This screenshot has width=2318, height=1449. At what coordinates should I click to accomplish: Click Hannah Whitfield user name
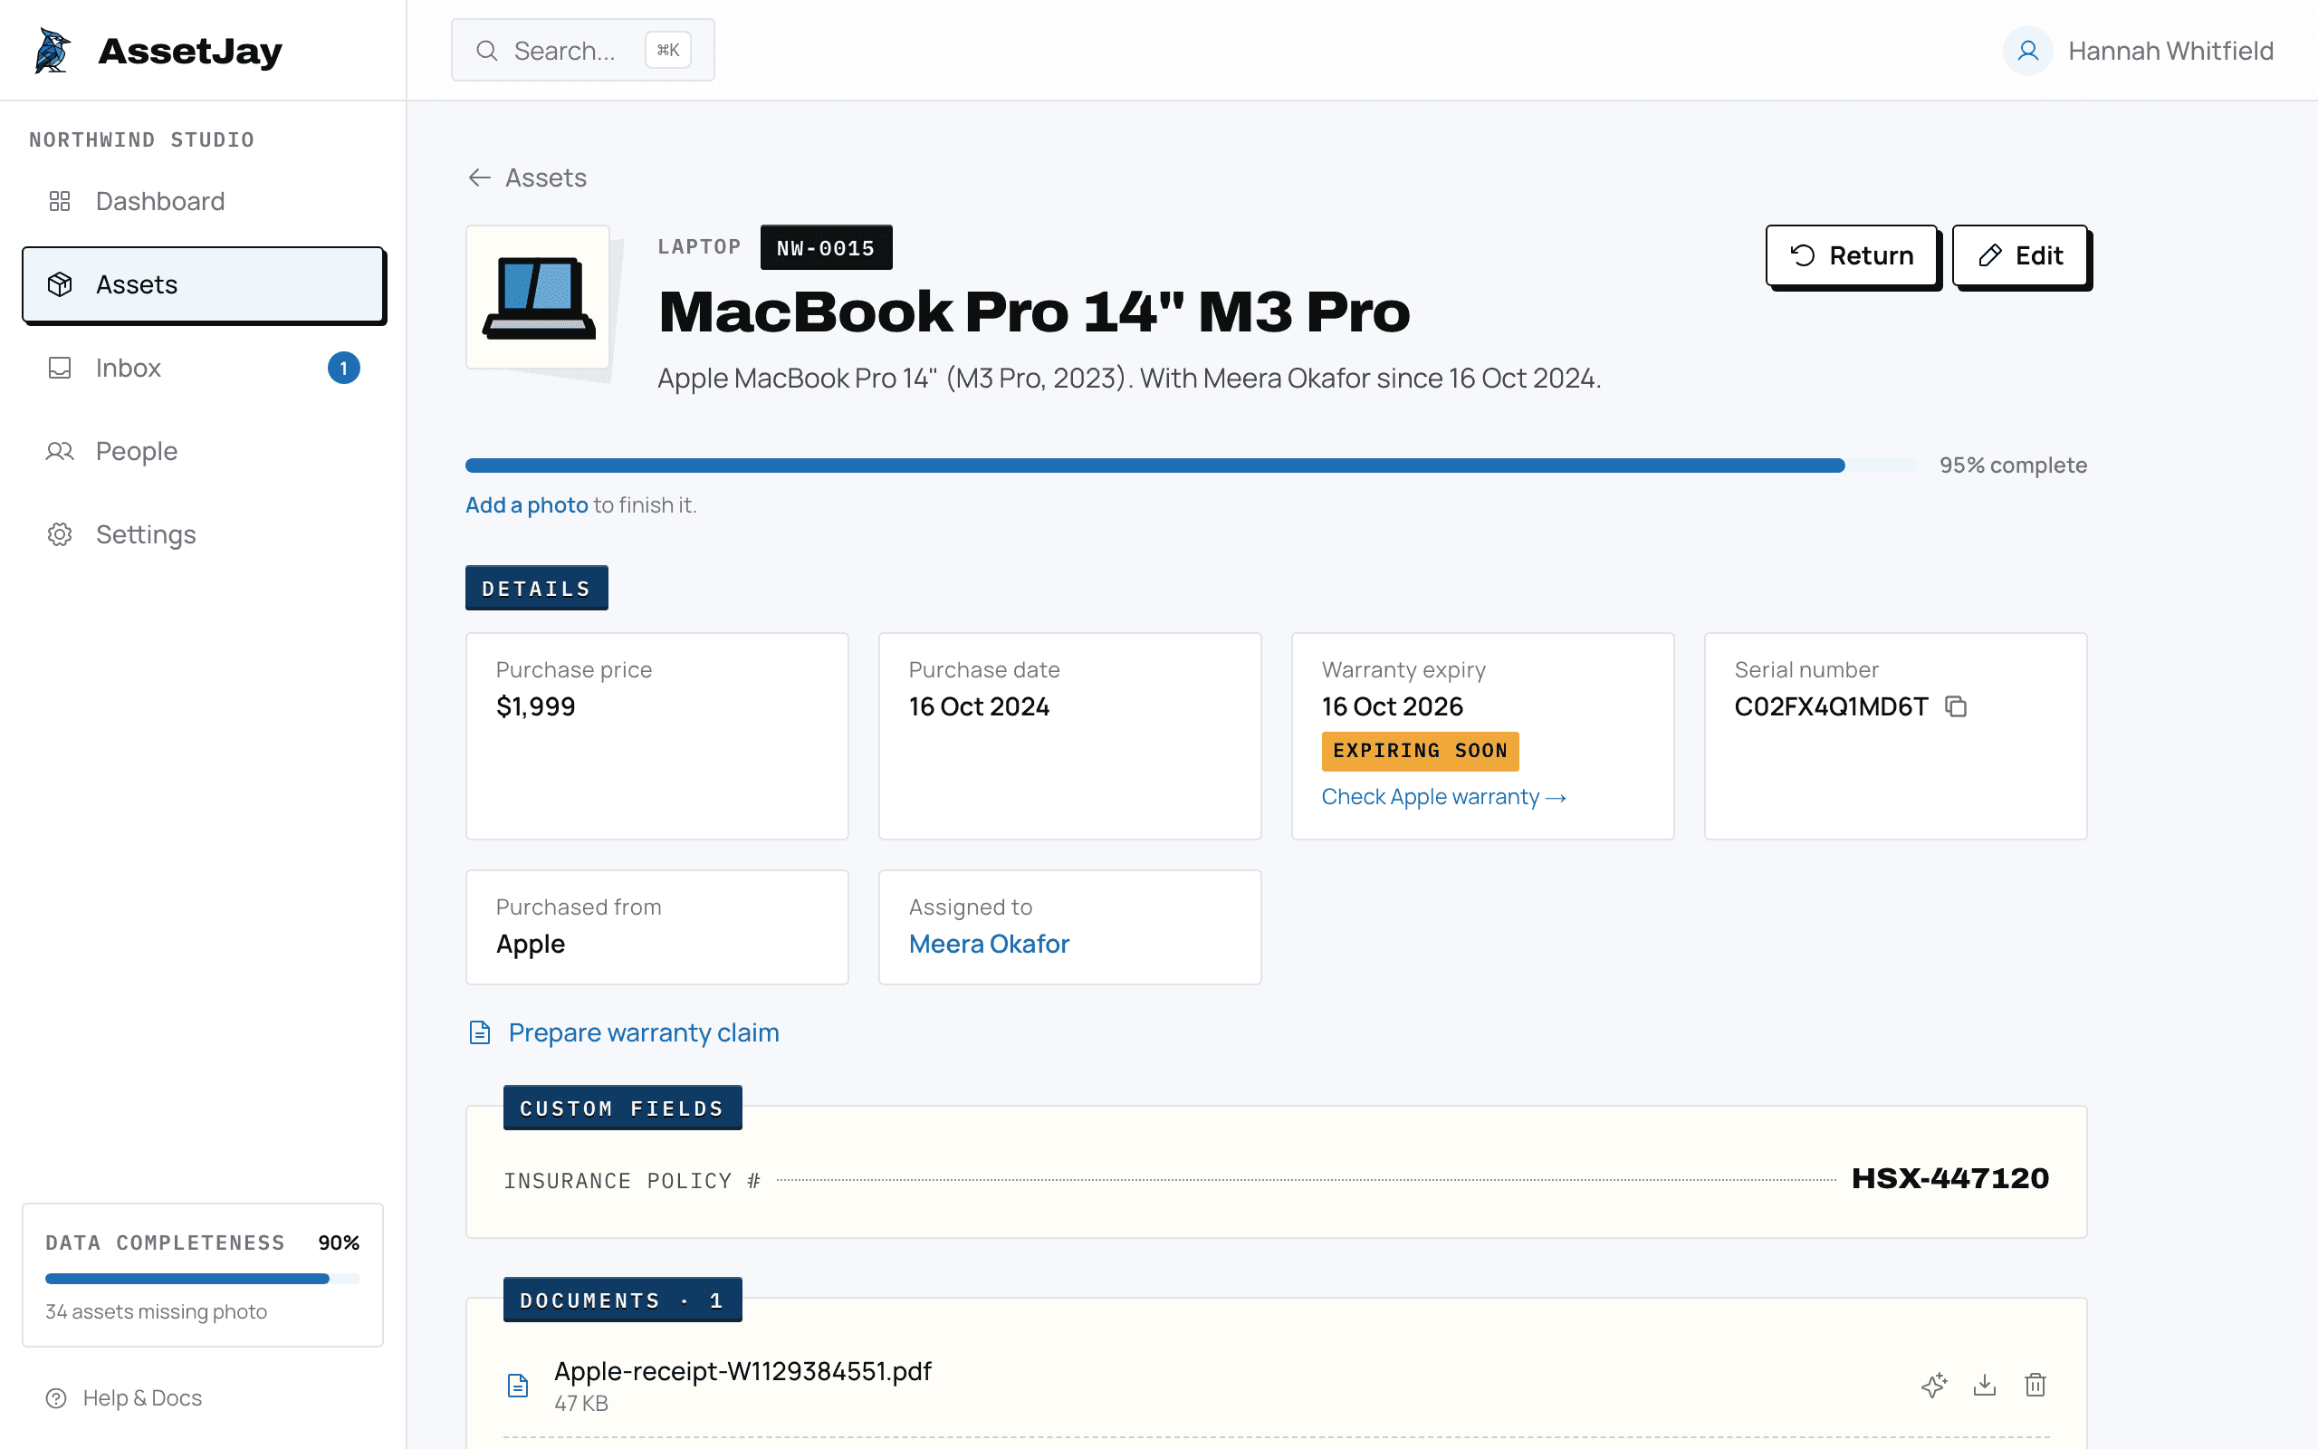coord(2170,51)
